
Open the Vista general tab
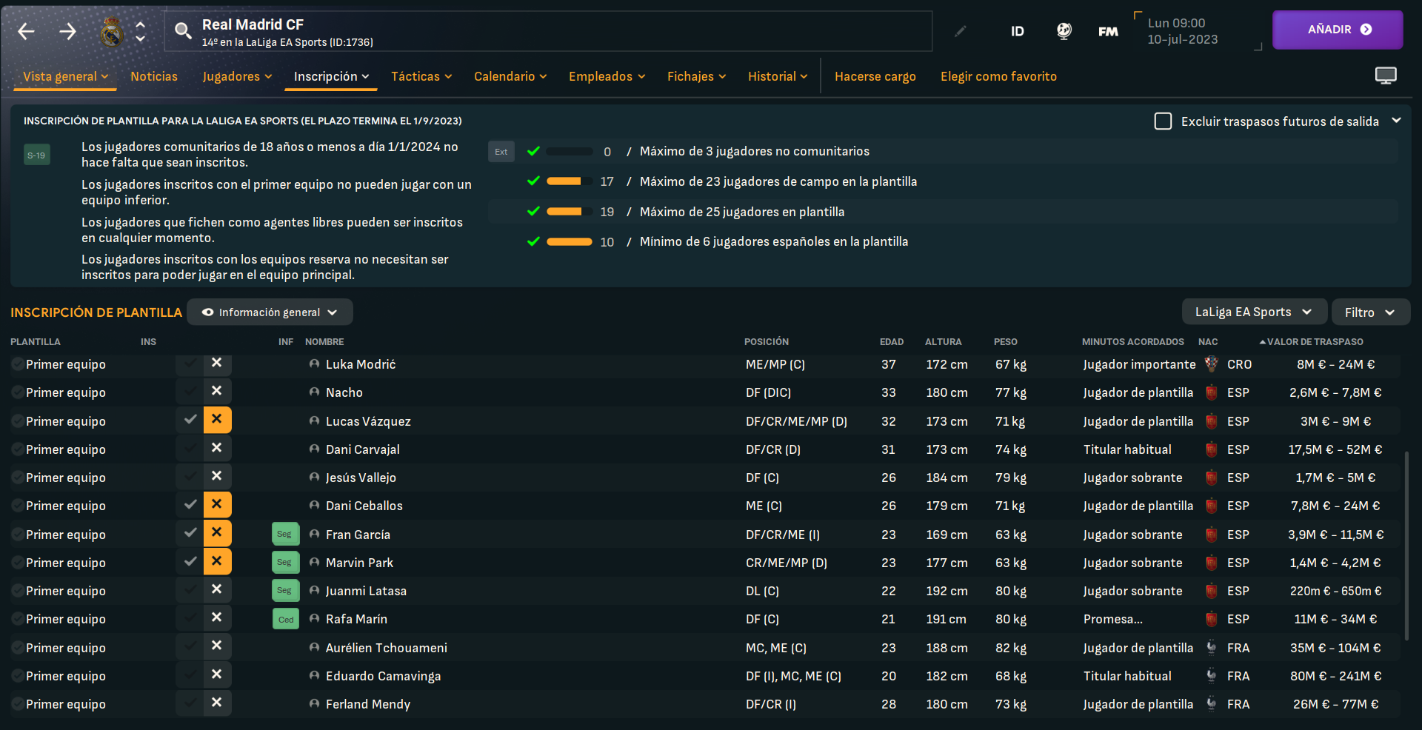tap(65, 76)
